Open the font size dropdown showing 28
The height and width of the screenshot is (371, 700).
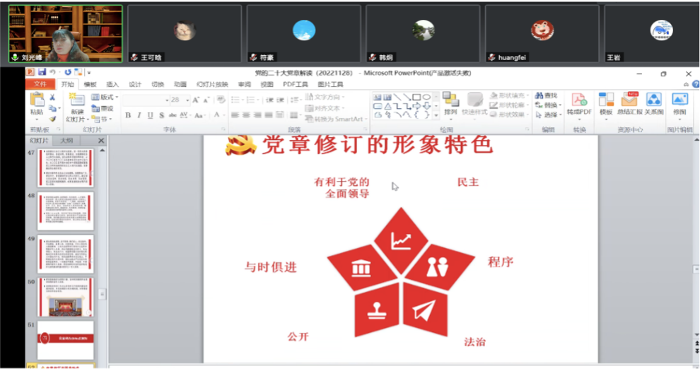point(186,100)
